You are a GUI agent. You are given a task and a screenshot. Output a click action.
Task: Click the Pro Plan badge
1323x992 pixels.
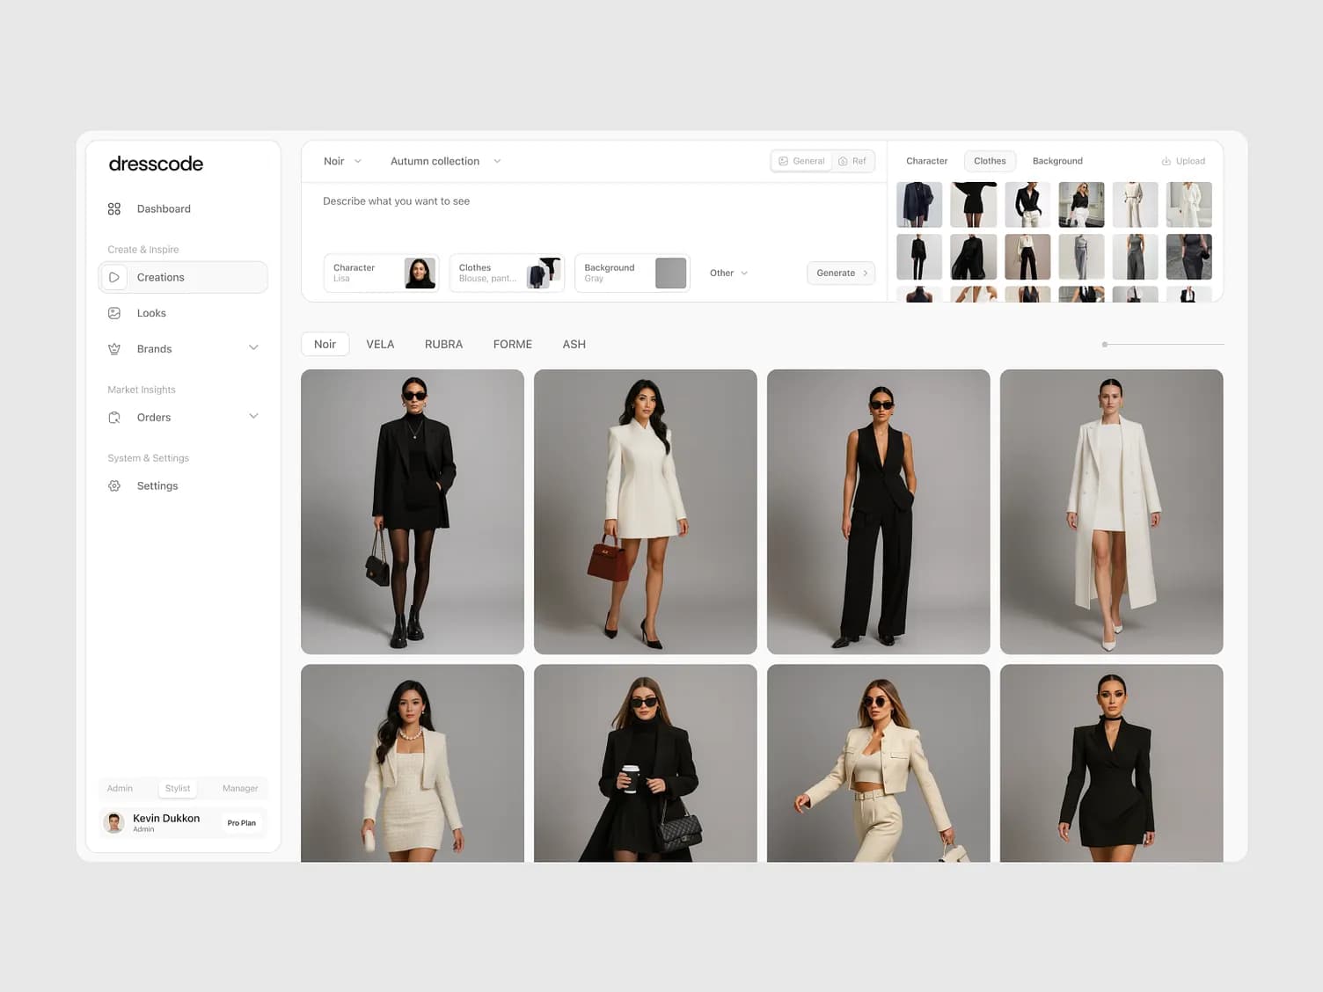pos(241,823)
